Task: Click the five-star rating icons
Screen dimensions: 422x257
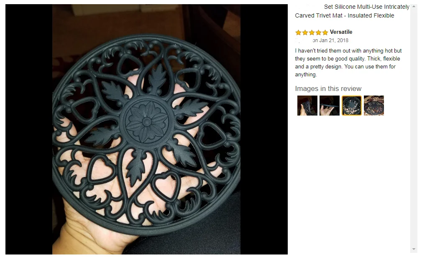Action: 312,33
